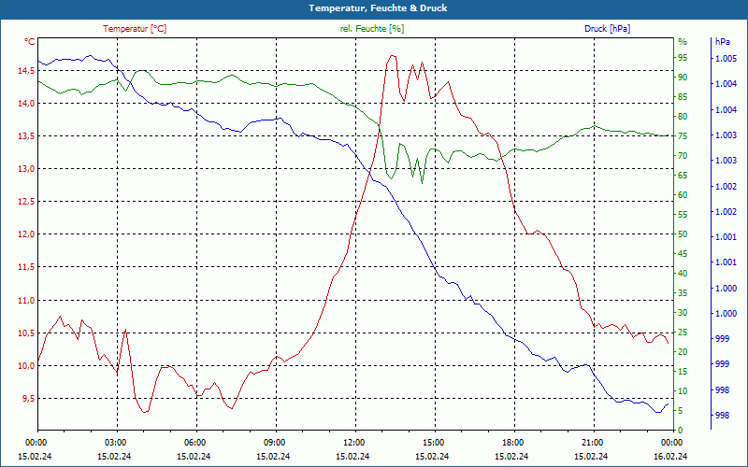Click temperature axis value '14,0'
The image size is (748, 467).
tap(26, 104)
